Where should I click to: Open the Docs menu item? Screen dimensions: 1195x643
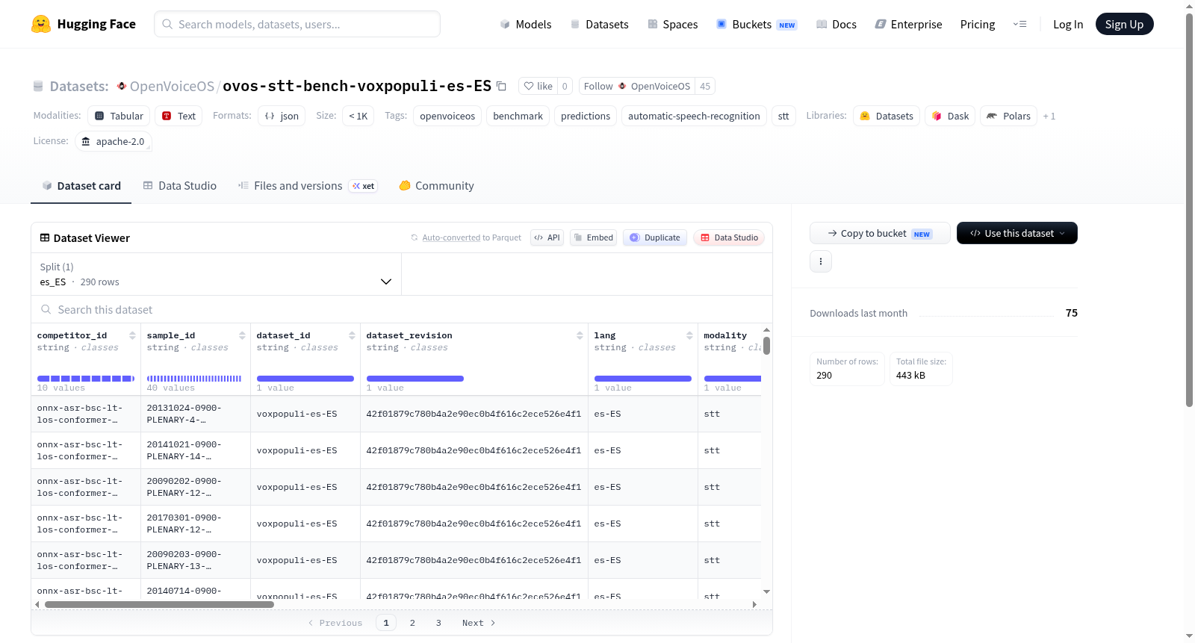click(x=836, y=24)
